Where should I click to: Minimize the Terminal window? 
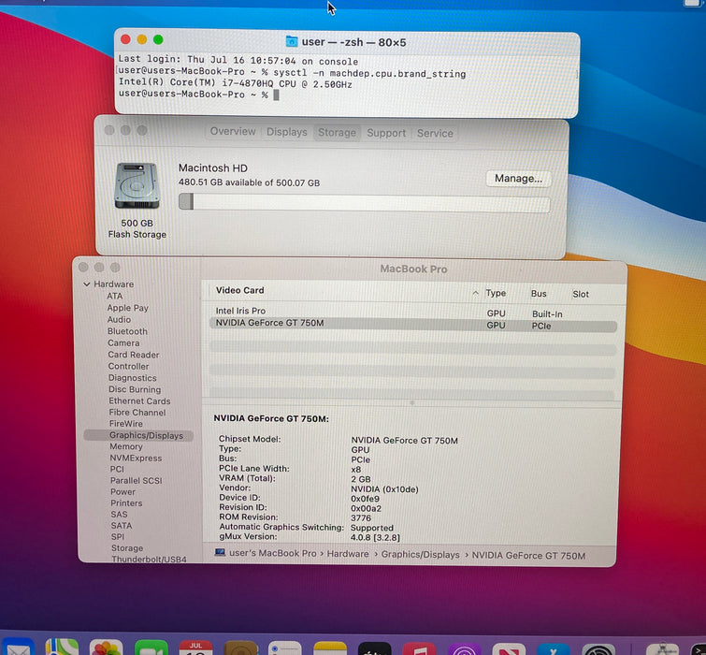pos(142,39)
